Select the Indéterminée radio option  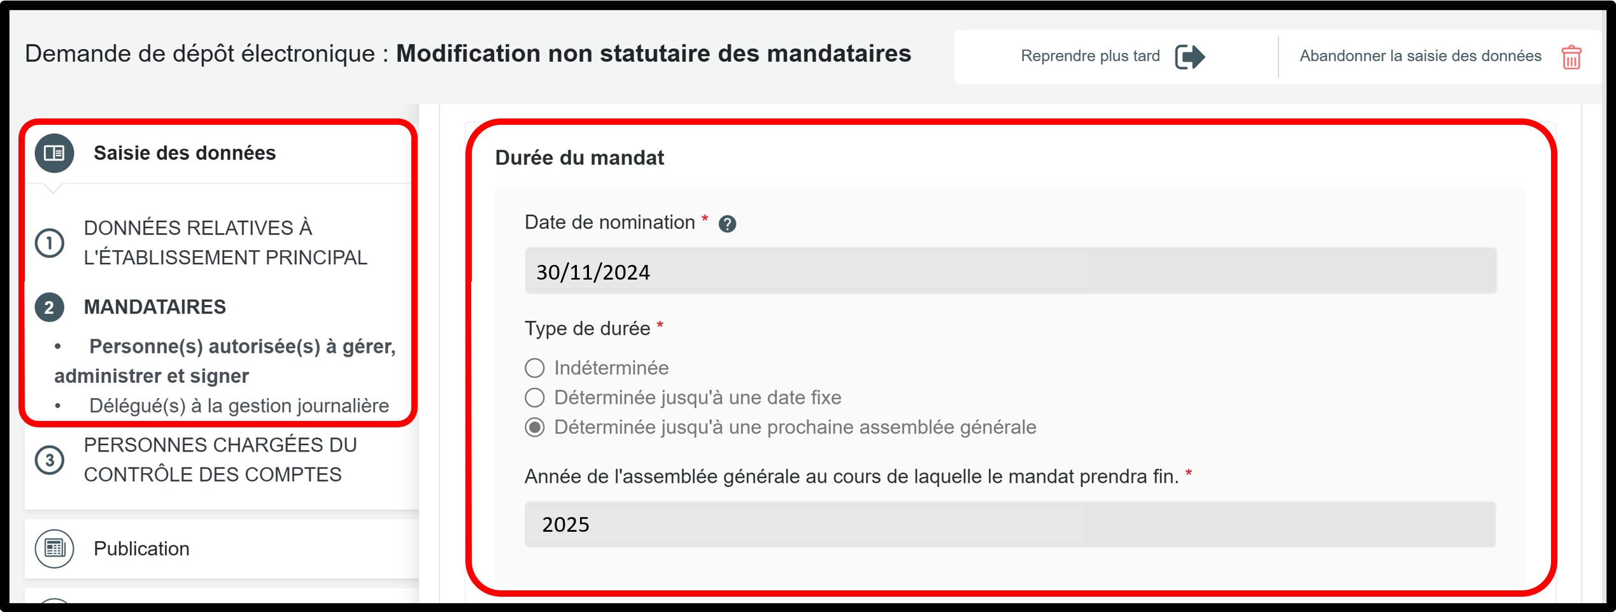pyautogui.click(x=535, y=368)
